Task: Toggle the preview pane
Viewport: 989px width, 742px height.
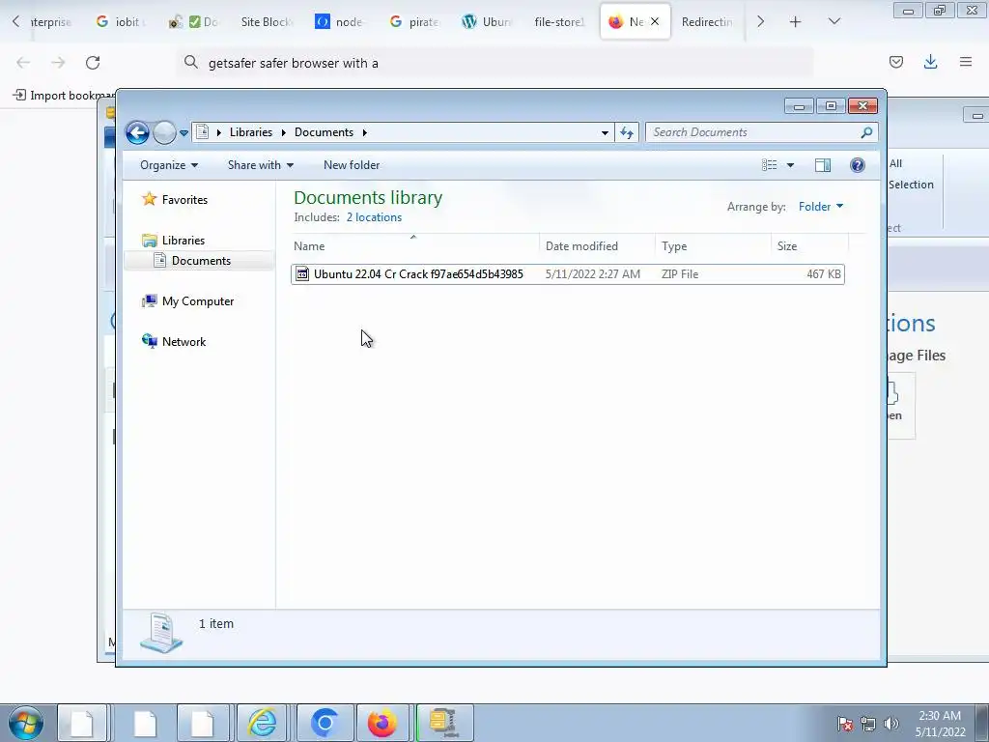Action: click(823, 165)
